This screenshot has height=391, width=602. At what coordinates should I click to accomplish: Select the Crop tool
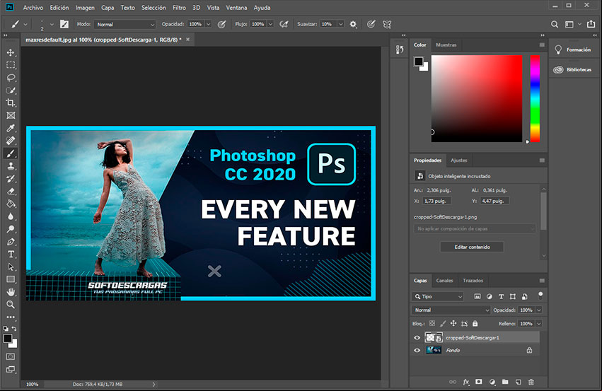[x=11, y=103]
